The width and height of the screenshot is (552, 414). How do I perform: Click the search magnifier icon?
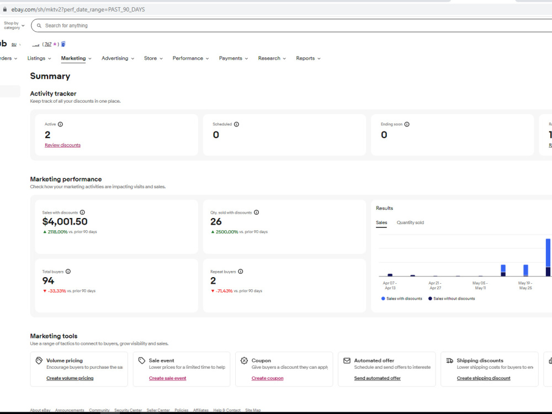(39, 26)
